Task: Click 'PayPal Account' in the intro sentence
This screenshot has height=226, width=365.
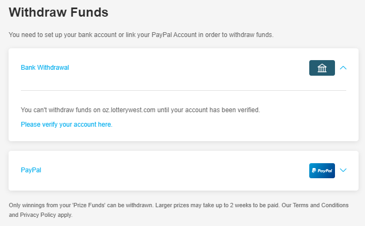Action: click(174, 35)
